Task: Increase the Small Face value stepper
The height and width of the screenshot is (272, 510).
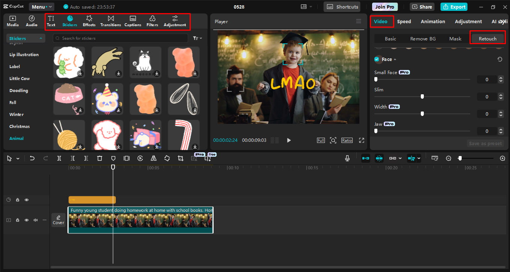Action: pyautogui.click(x=501, y=78)
